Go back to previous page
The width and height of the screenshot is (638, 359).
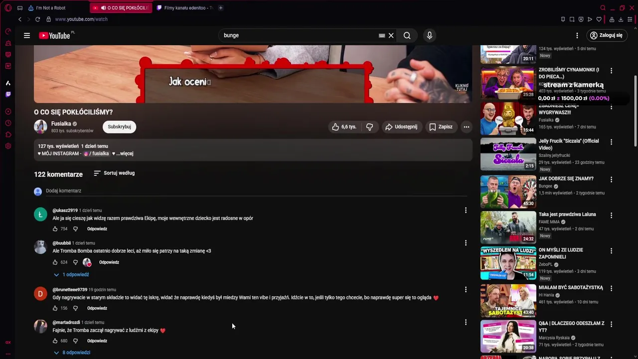20,19
